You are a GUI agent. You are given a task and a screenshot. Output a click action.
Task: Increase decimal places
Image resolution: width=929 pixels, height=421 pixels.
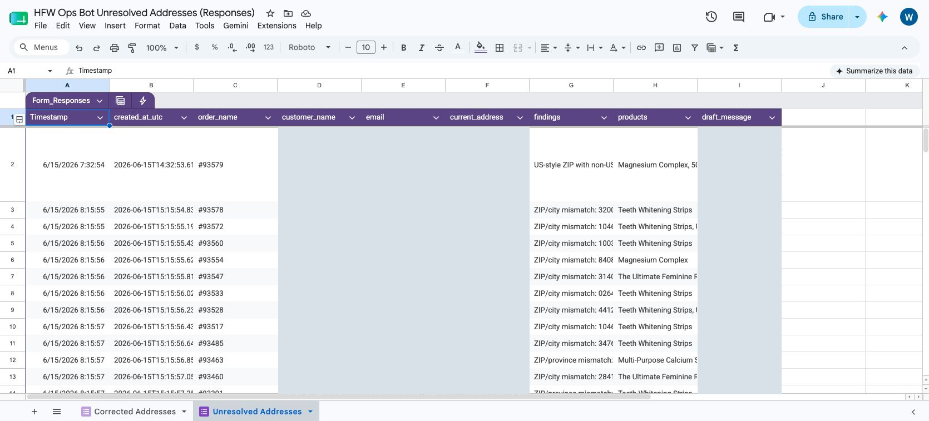(250, 48)
